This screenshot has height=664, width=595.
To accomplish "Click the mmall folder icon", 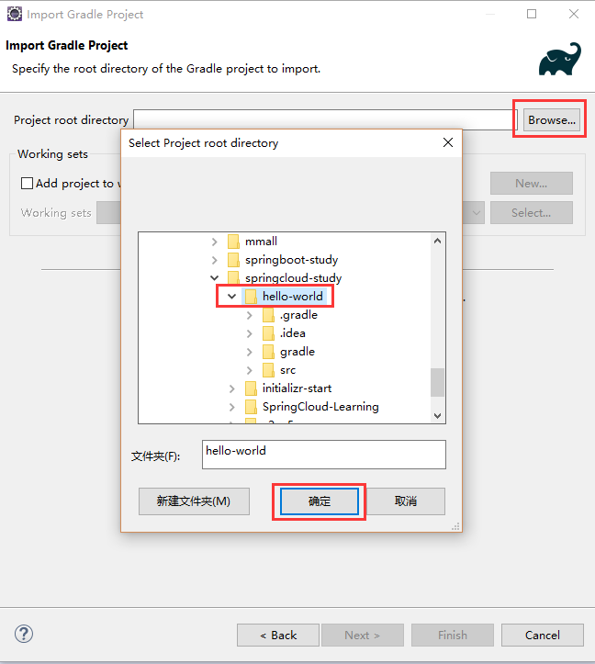I will click(x=233, y=242).
